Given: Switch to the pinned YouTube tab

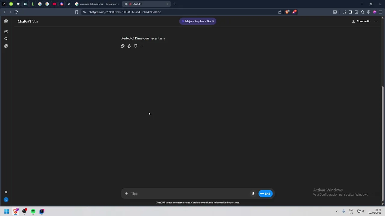Looking at the screenshot, I should 54,4.
